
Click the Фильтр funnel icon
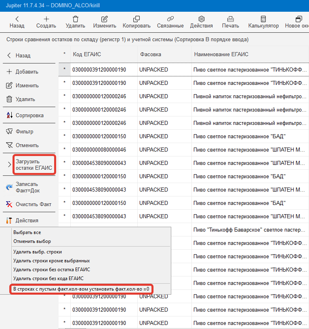(9, 131)
